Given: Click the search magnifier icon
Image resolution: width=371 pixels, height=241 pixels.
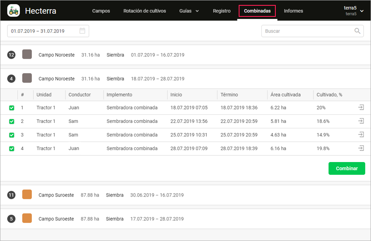Looking at the screenshot, I should click(x=357, y=31).
